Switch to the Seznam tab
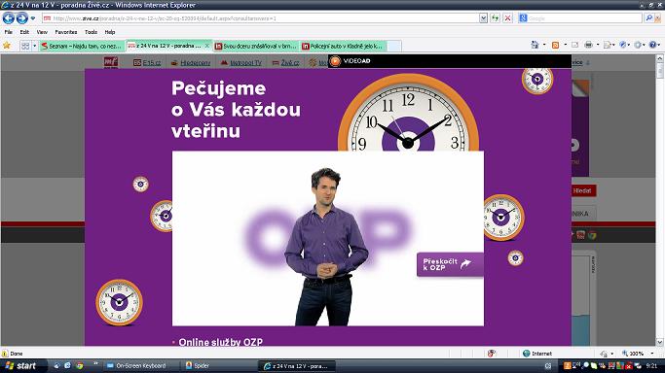The image size is (665, 373). 83,46
